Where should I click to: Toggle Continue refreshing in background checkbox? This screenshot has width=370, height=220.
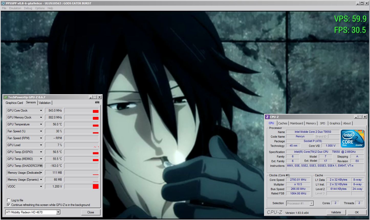coord(8,205)
